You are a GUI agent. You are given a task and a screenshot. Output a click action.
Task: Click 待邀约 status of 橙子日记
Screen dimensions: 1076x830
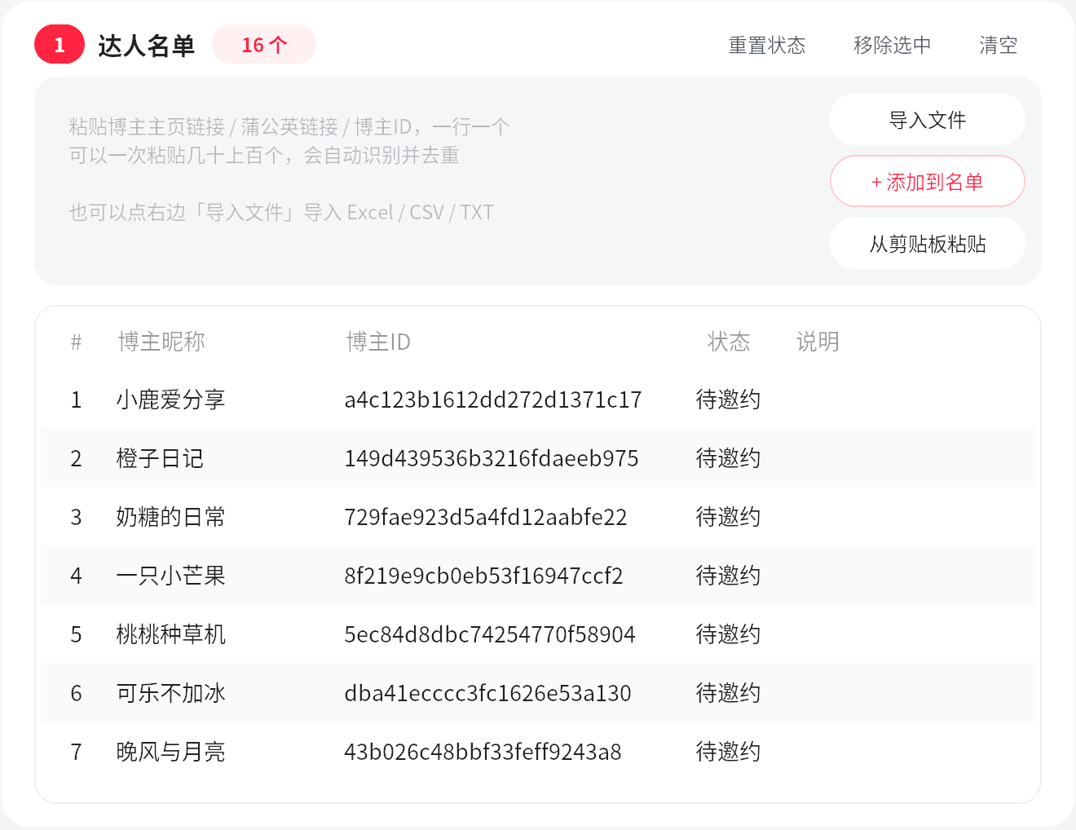(728, 458)
